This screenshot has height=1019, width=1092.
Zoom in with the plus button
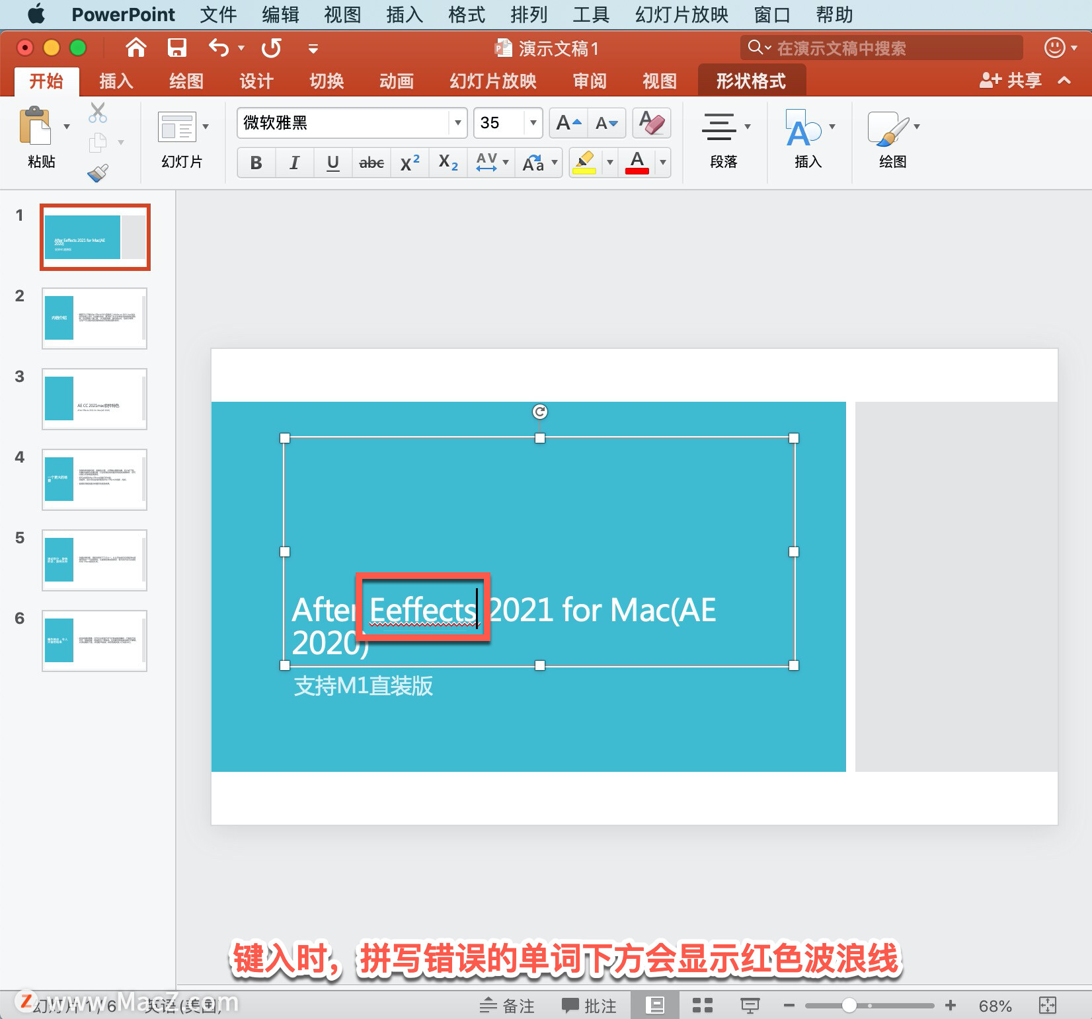951,1006
